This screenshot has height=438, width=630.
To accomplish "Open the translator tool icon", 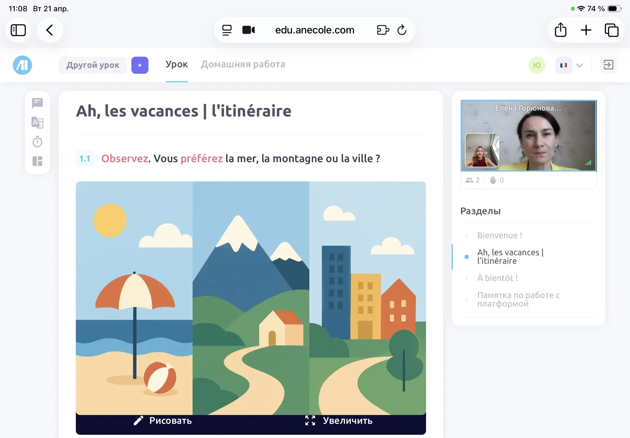I will point(37,122).
